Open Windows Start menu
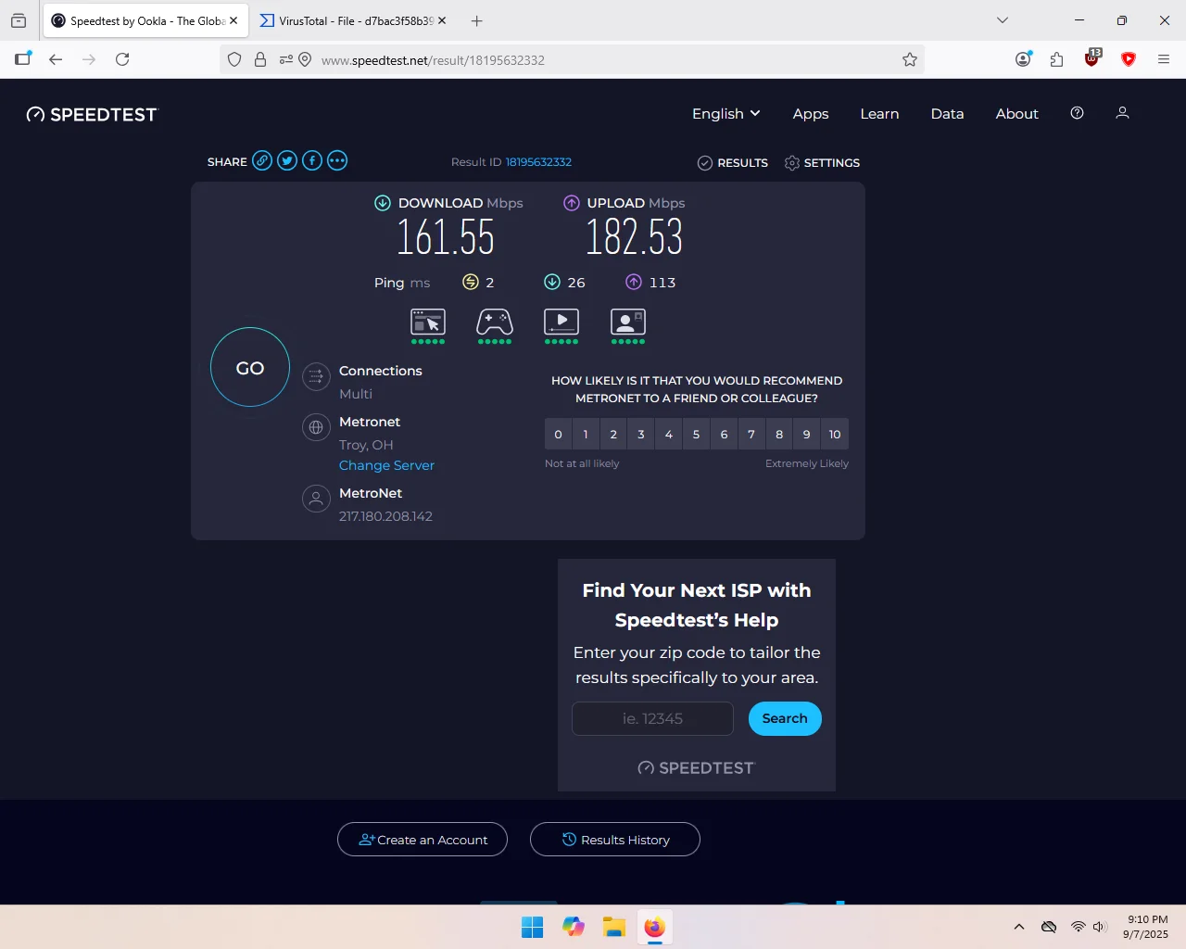The image size is (1186, 949). pos(533,927)
